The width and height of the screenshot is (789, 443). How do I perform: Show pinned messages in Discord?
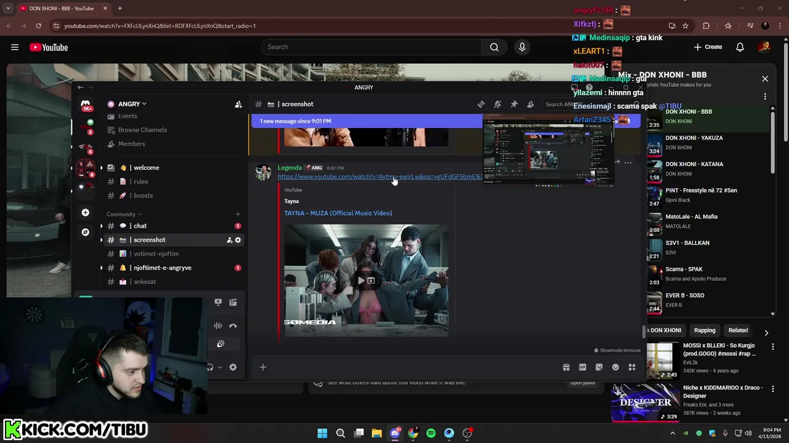tap(514, 104)
